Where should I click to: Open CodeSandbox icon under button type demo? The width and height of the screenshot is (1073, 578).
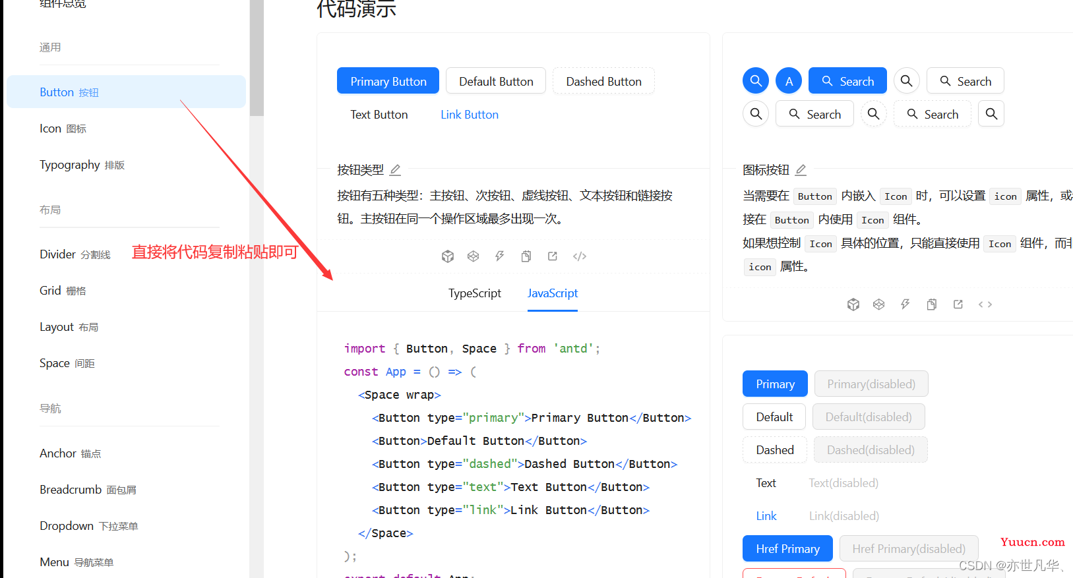(x=448, y=256)
